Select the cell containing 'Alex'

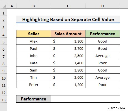pyautogui.click(x=34, y=41)
